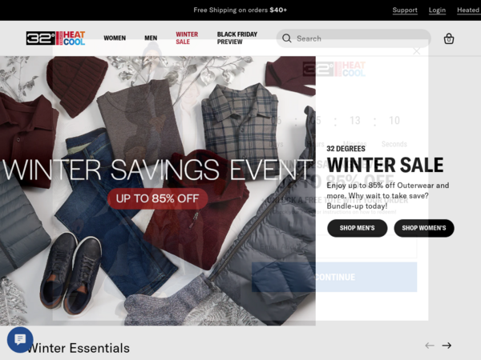The image size is (481, 360).
Task: Select Winter Sale navigation item
Action: tap(187, 38)
